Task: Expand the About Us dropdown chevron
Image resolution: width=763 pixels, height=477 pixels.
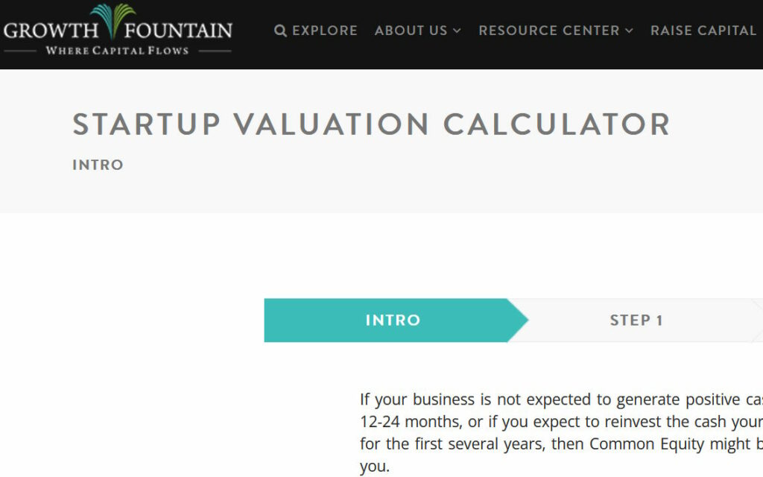Action: click(x=457, y=31)
